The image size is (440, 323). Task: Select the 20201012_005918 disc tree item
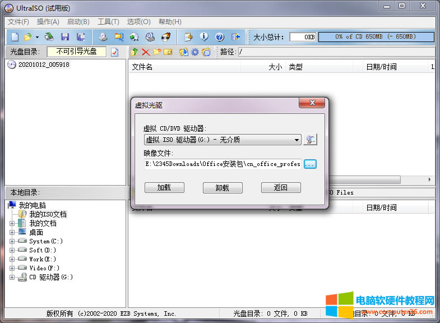click(44, 64)
